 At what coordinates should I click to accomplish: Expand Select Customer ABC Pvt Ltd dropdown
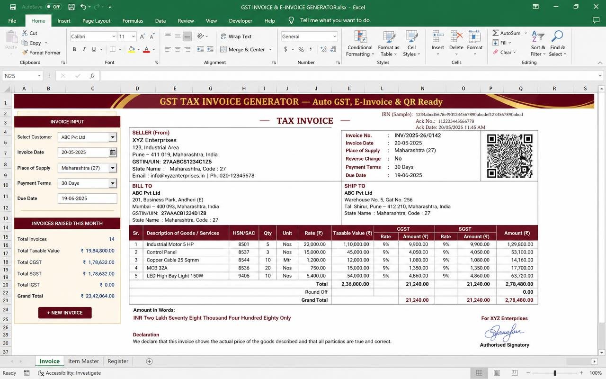click(113, 137)
